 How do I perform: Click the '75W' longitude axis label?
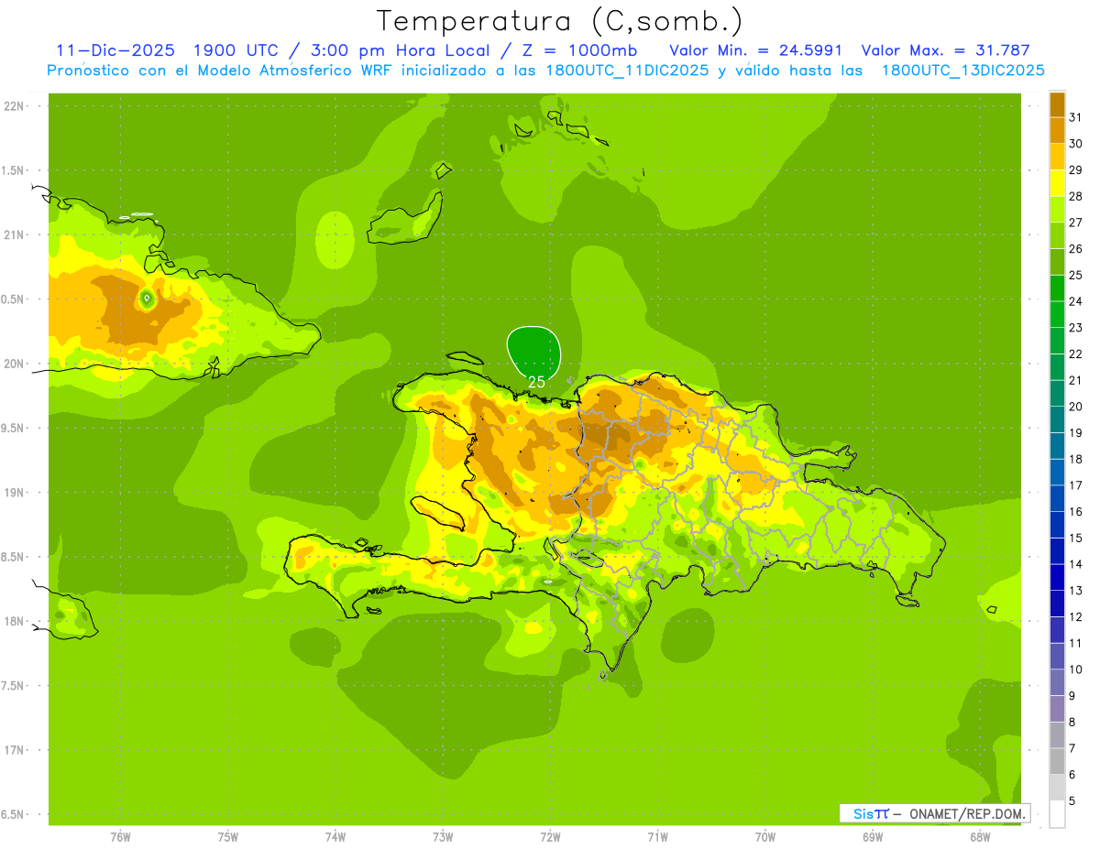pos(228,837)
